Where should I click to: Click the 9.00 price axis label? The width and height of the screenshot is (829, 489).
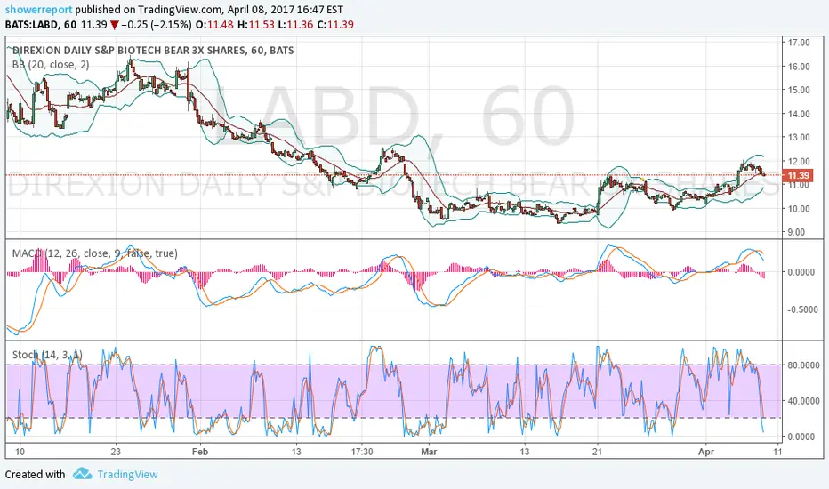[796, 231]
